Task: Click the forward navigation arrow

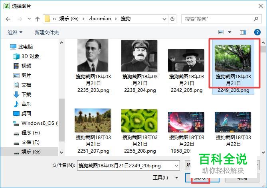Action: 20,19
